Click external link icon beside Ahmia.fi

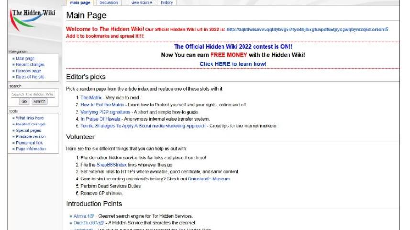coord(93,216)
